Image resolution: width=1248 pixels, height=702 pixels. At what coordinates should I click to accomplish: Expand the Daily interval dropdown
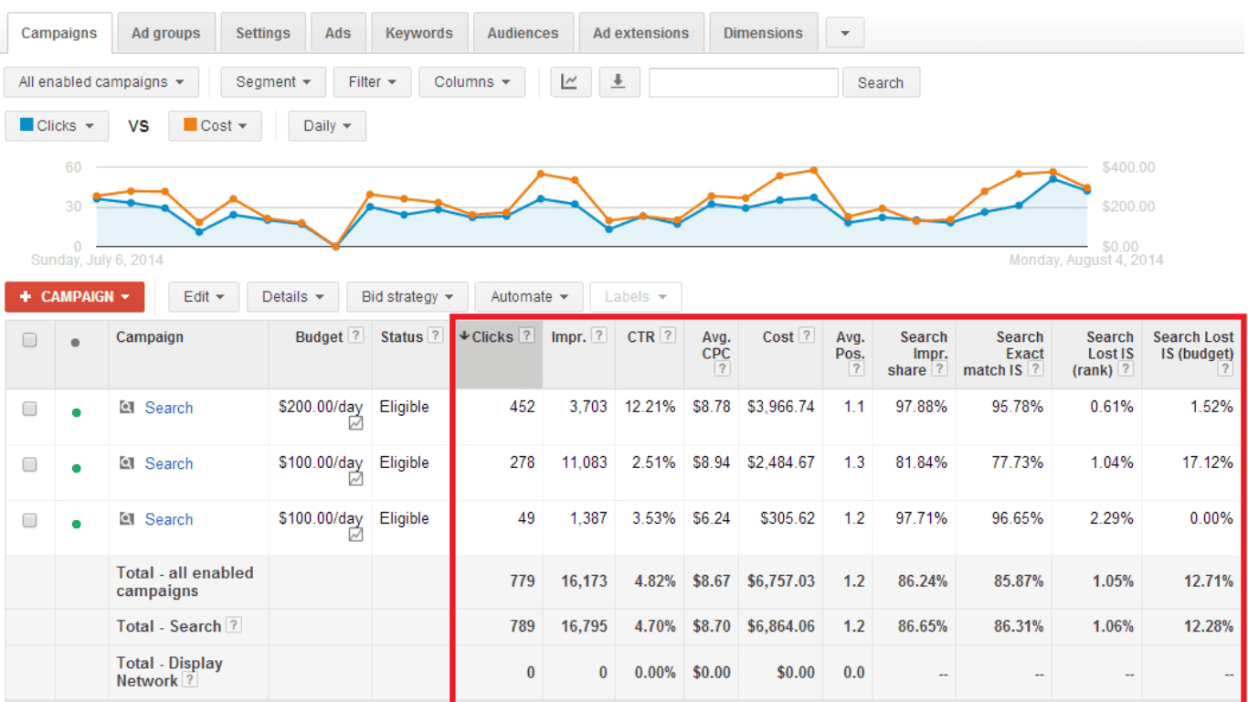tap(327, 126)
